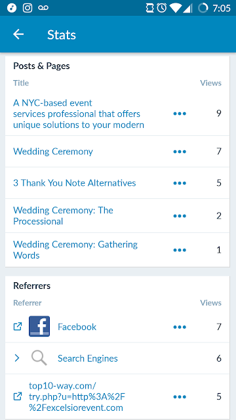The width and height of the screenshot is (236, 420).
Task: Open the NYC-based event services page link
Action: click(x=79, y=114)
